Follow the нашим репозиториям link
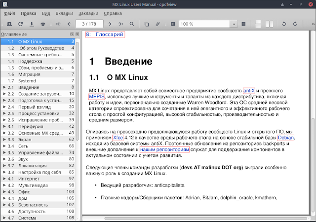This screenshot has width=316, height=222. tap(164, 149)
